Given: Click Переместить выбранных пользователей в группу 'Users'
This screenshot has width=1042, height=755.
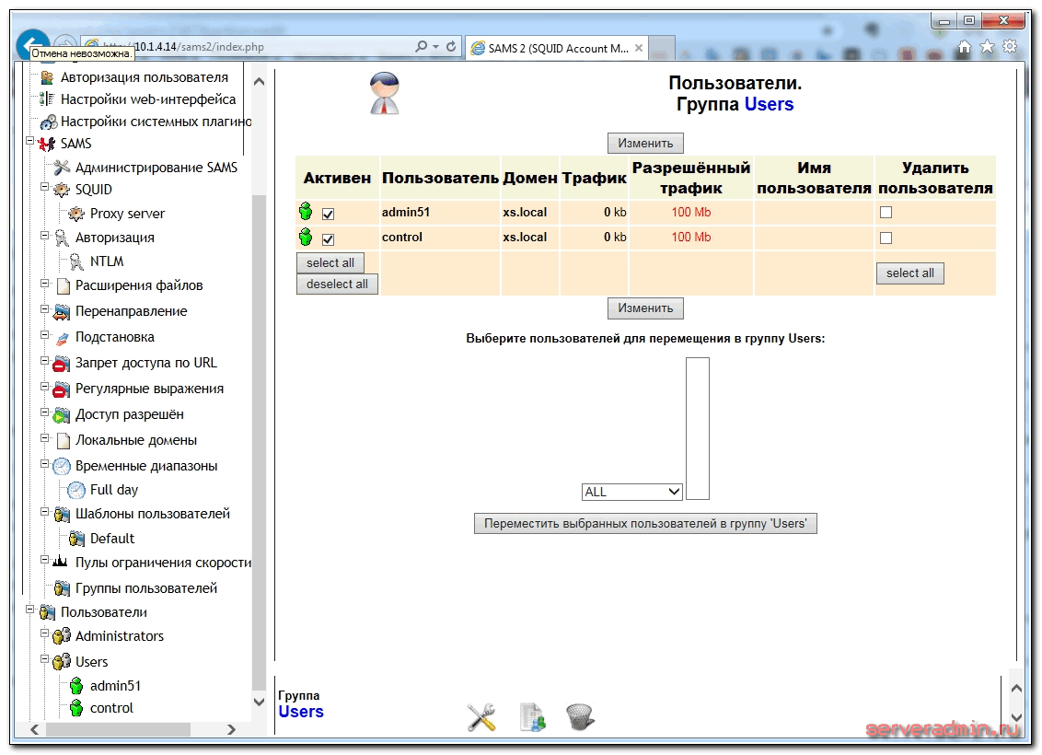Looking at the screenshot, I should tap(645, 523).
